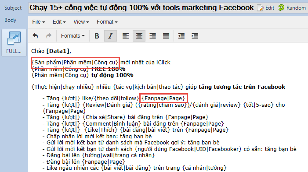Click the text 'mới nhất của iClick'
The width and height of the screenshot is (308, 172).
coord(145,63)
